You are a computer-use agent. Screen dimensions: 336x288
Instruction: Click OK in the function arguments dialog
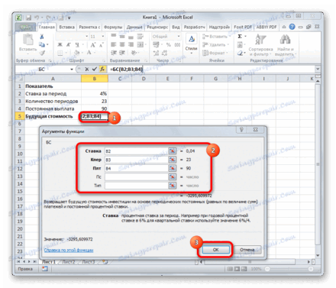(215, 250)
